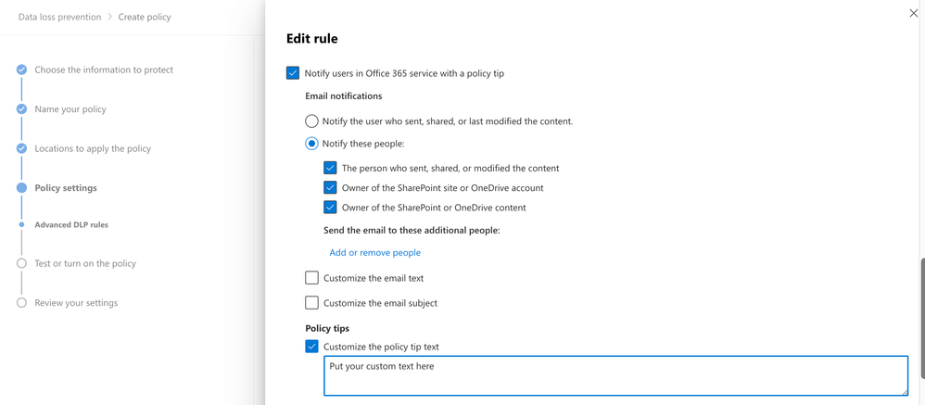Uncheck 'Owner of the SharePoint site or OneDrive account'
Image resolution: width=925 pixels, height=405 pixels.
click(330, 188)
